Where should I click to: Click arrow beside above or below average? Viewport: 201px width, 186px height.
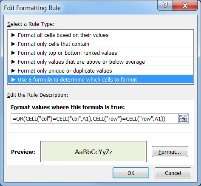tap(13, 62)
